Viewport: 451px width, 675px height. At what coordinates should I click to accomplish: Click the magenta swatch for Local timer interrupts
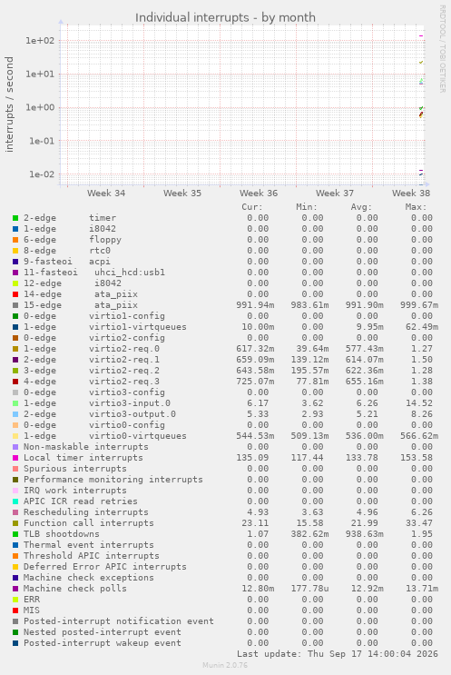click(x=15, y=458)
